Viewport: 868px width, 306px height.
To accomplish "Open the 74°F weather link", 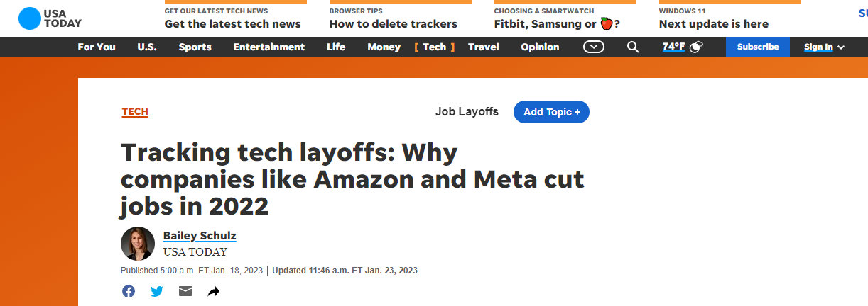I will point(673,47).
